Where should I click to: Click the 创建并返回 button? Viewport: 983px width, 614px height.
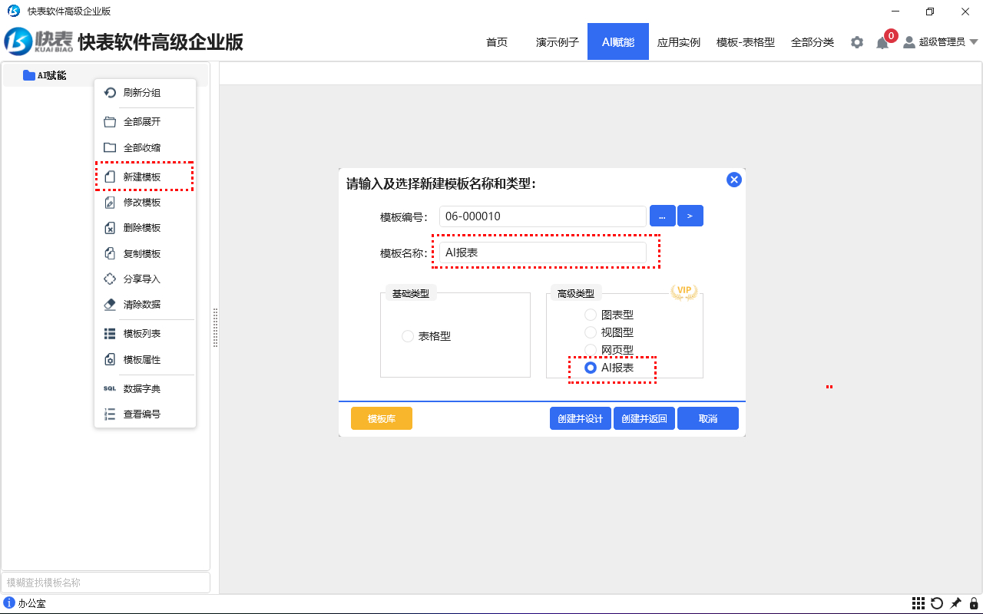644,419
